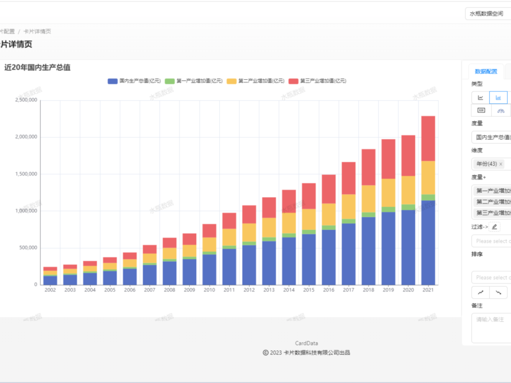Remove the 年份(43) dimension tag
Screen dimensions: 511x383
[x=501, y=164]
